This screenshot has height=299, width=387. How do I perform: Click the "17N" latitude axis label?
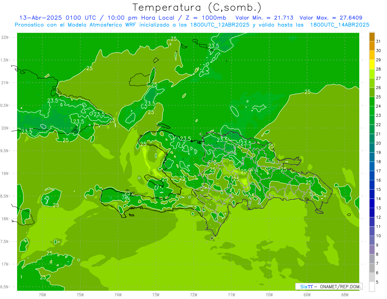click(x=5, y=264)
